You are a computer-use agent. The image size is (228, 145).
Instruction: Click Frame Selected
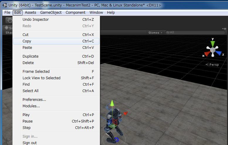point(56,72)
